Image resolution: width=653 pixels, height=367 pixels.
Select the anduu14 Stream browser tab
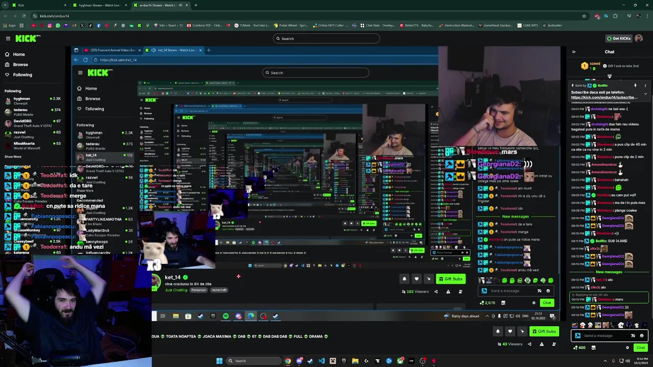pyautogui.click(x=161, y=5)
